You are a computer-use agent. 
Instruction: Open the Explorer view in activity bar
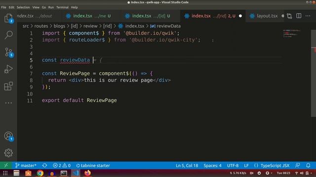click(x=8, y=18)
